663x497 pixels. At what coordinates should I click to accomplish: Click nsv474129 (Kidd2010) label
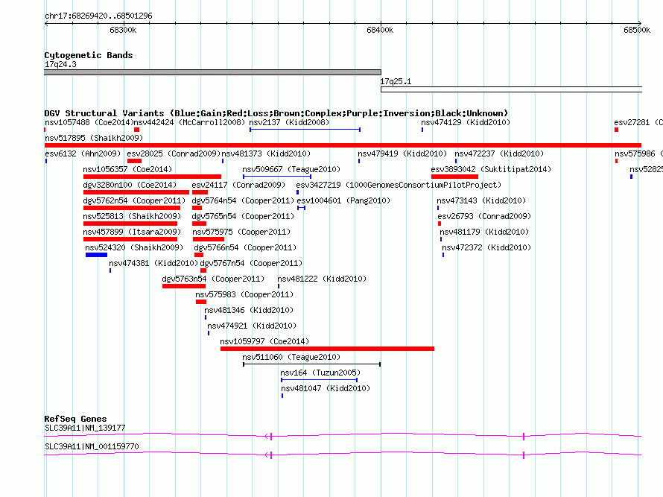coord(466,122)
